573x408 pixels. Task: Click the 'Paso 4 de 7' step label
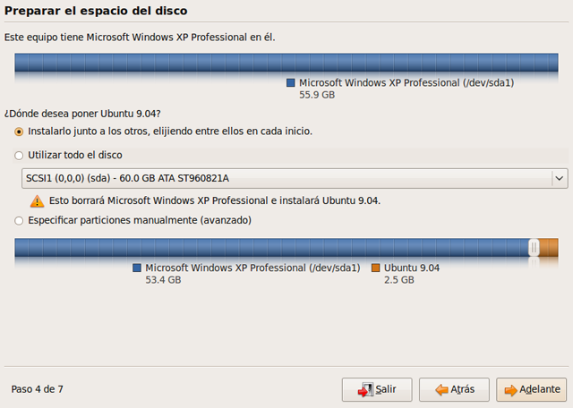pos(37,389)
